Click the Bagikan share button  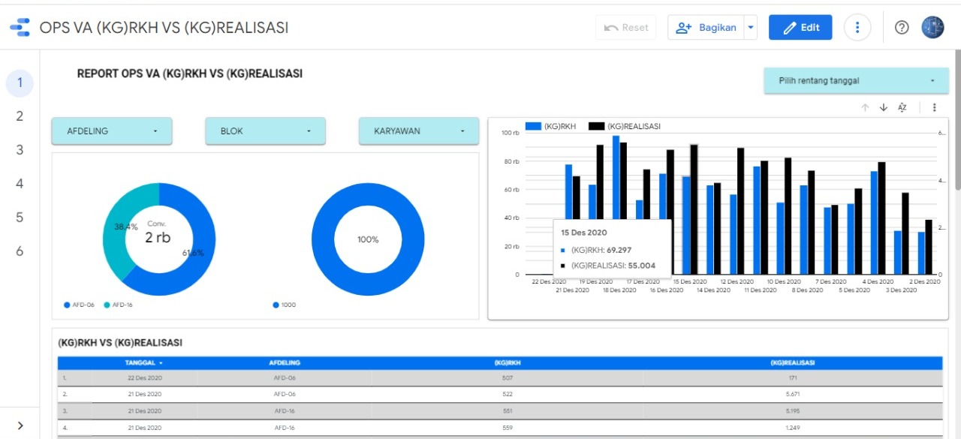[706, 28]
